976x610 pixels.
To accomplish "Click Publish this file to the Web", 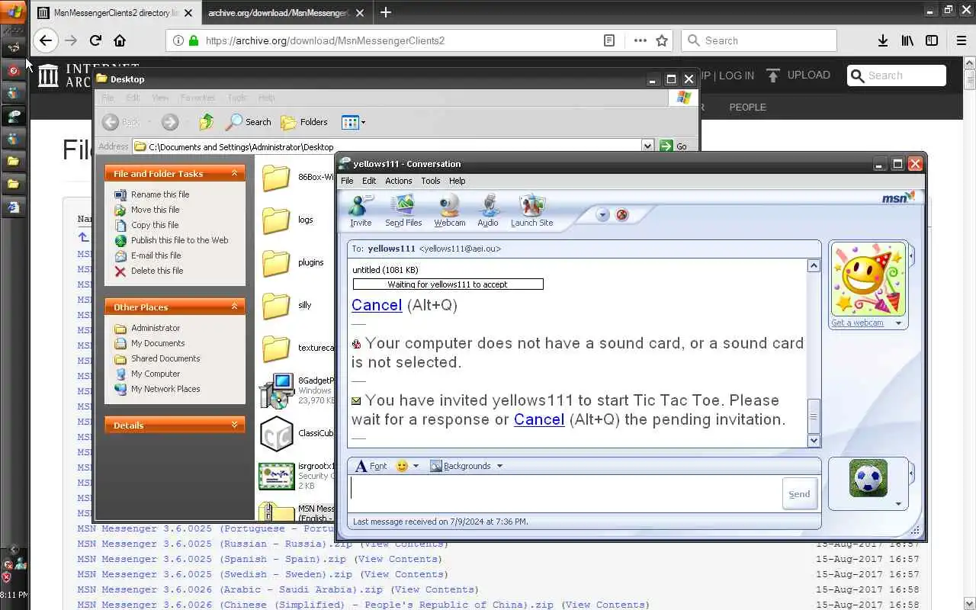I will click(x=180, y=240).
